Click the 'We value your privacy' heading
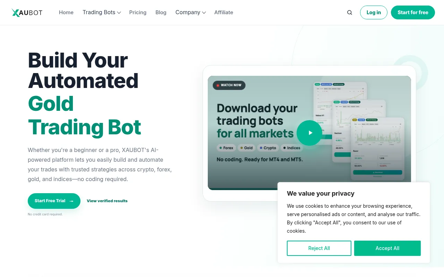 321,194
